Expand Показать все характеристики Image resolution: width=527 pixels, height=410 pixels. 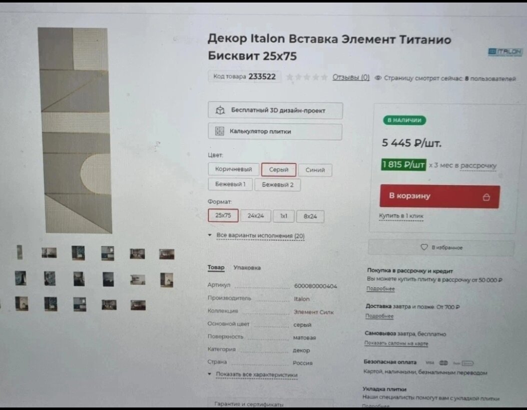(x=256, y=374)
